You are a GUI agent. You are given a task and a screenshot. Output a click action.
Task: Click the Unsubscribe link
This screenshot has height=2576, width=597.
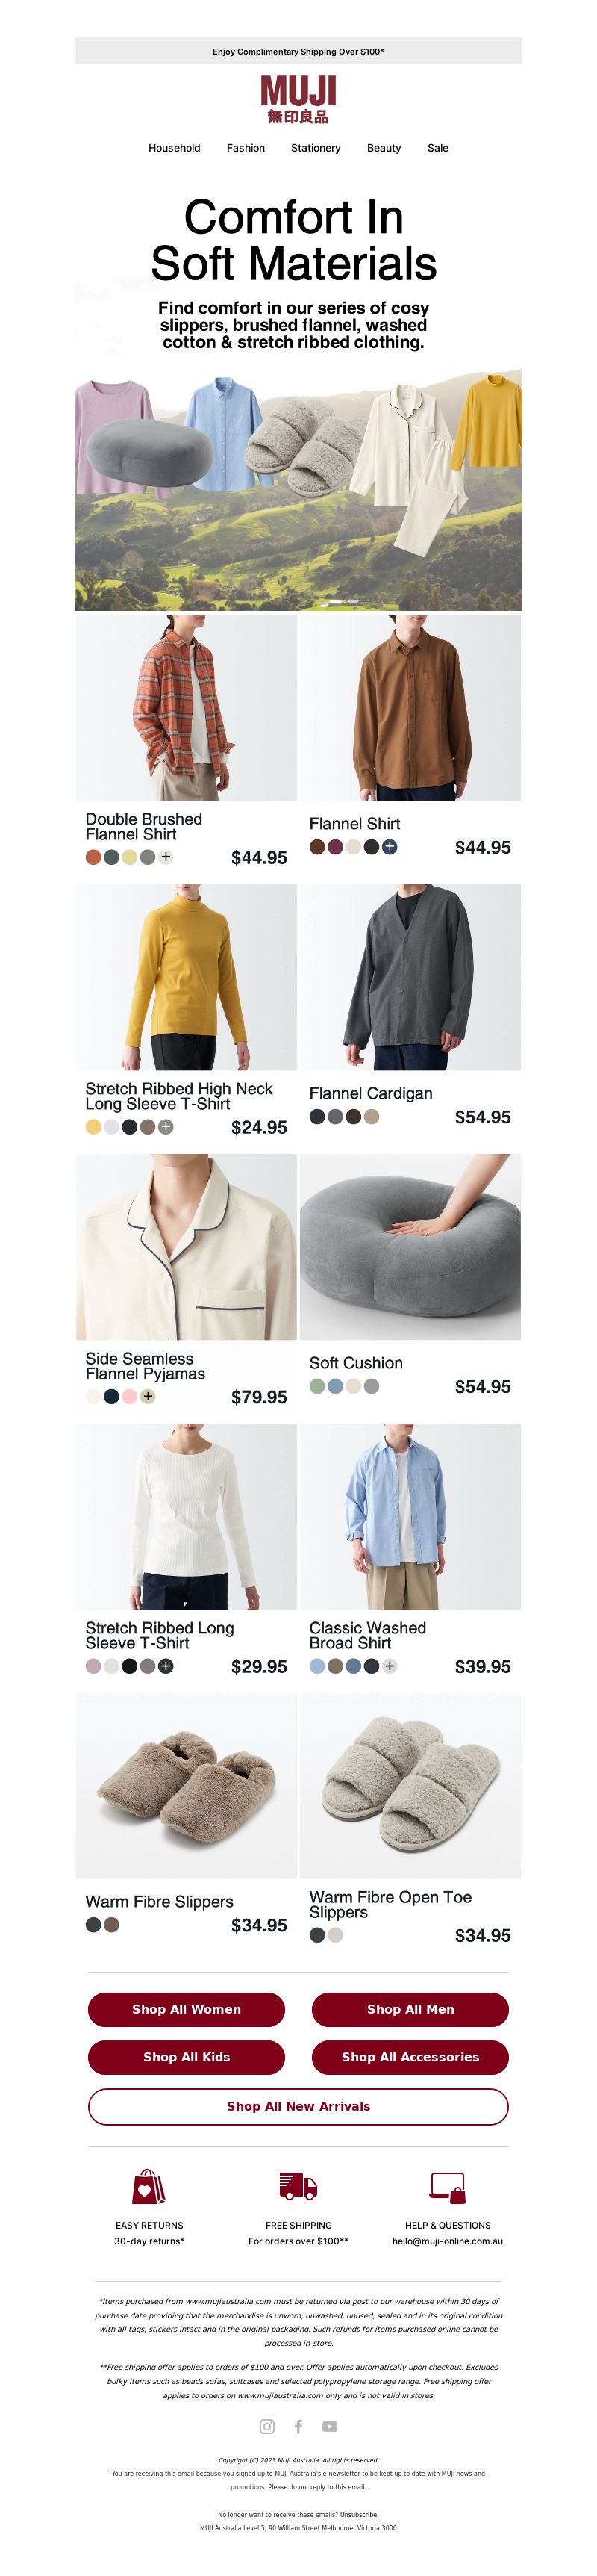point(358,2514)
